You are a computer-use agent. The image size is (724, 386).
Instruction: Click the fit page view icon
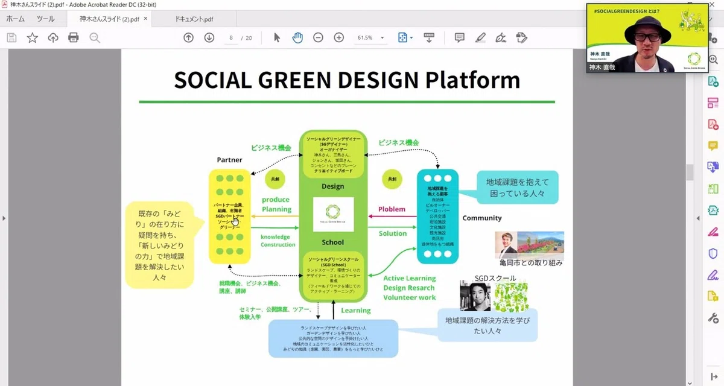pyautogui.click(x=403, y=37)
